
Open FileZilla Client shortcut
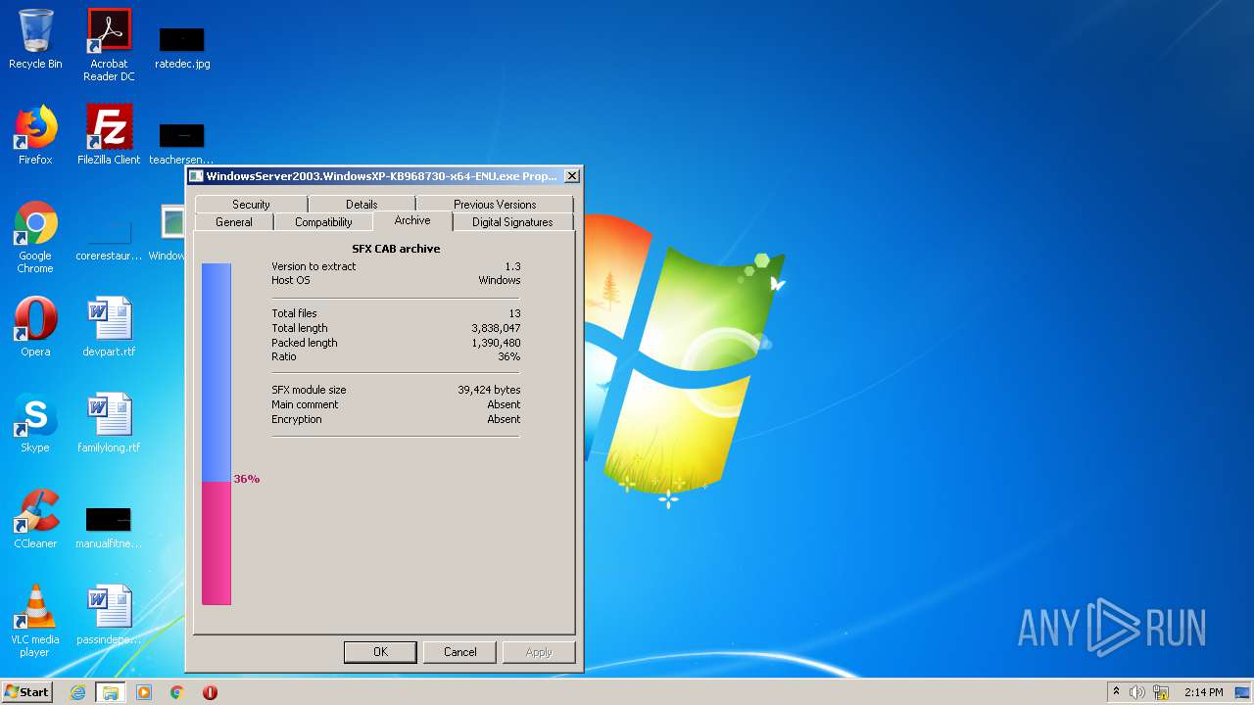109,135
